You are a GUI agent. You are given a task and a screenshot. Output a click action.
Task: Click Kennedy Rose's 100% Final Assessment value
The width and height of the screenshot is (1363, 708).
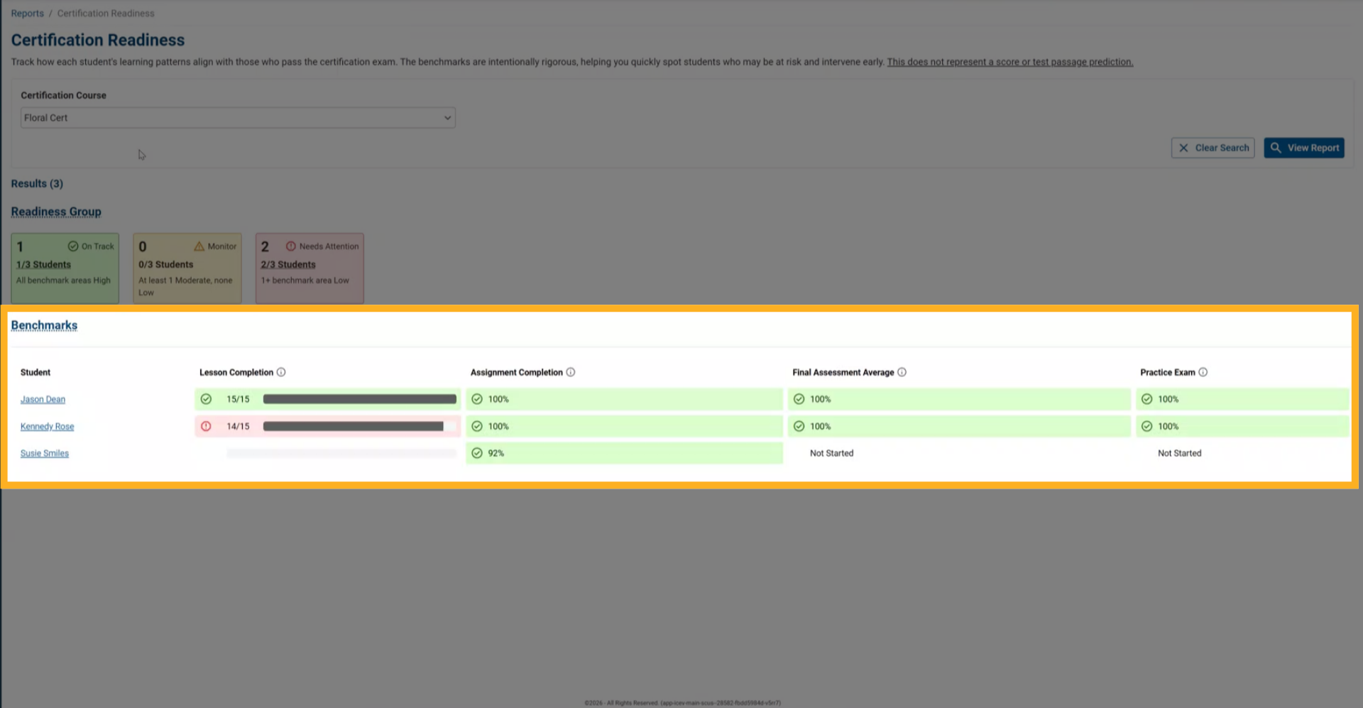coord(821,426)
